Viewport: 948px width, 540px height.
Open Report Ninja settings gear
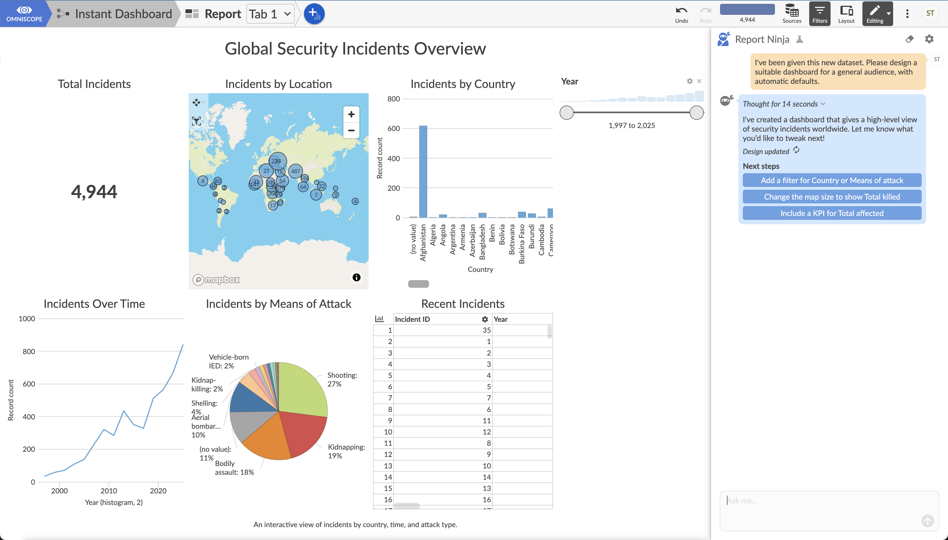(929, 39)
